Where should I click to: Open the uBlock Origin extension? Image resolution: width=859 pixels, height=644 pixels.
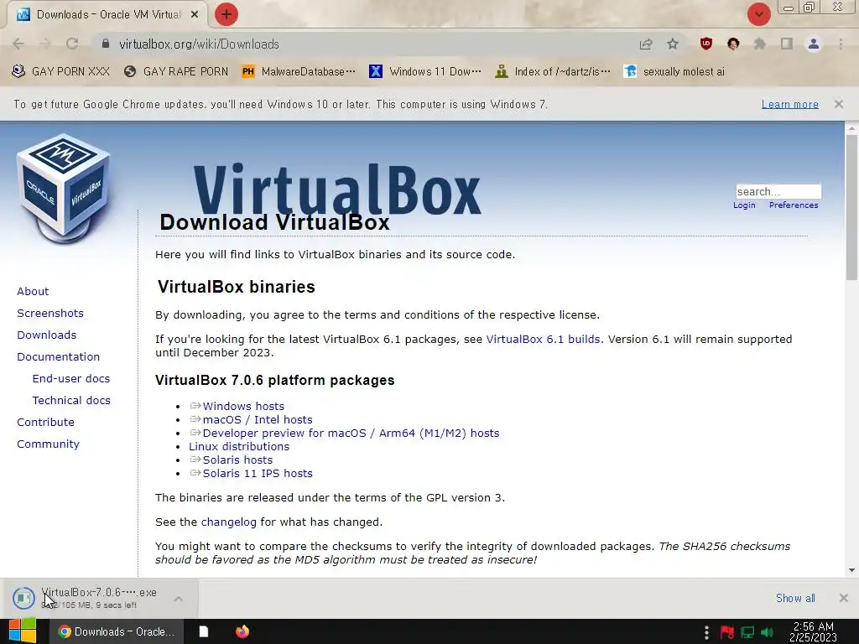point(706,44)
